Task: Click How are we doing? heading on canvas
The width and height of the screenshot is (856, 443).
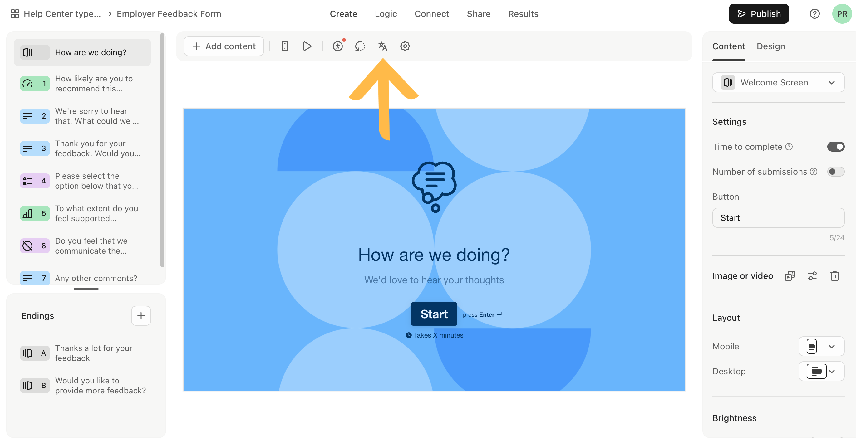Action: (x=434, y=255)
